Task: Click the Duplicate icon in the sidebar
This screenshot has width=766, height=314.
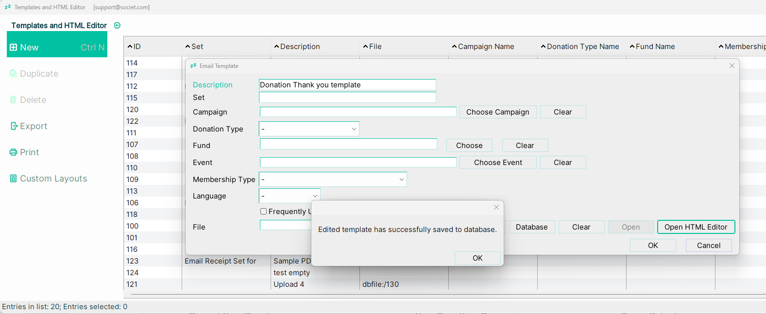Action: point(14,74)
